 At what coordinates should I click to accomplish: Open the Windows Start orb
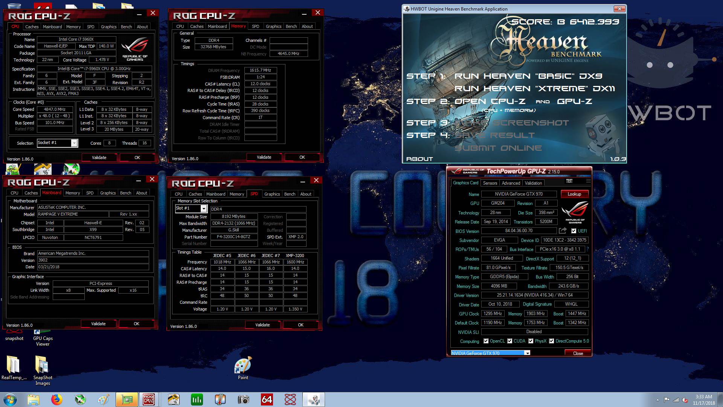10,399
